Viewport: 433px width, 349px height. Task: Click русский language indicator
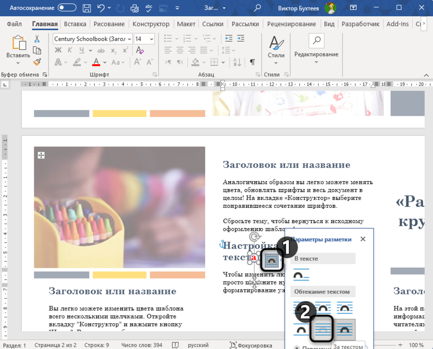198,345
